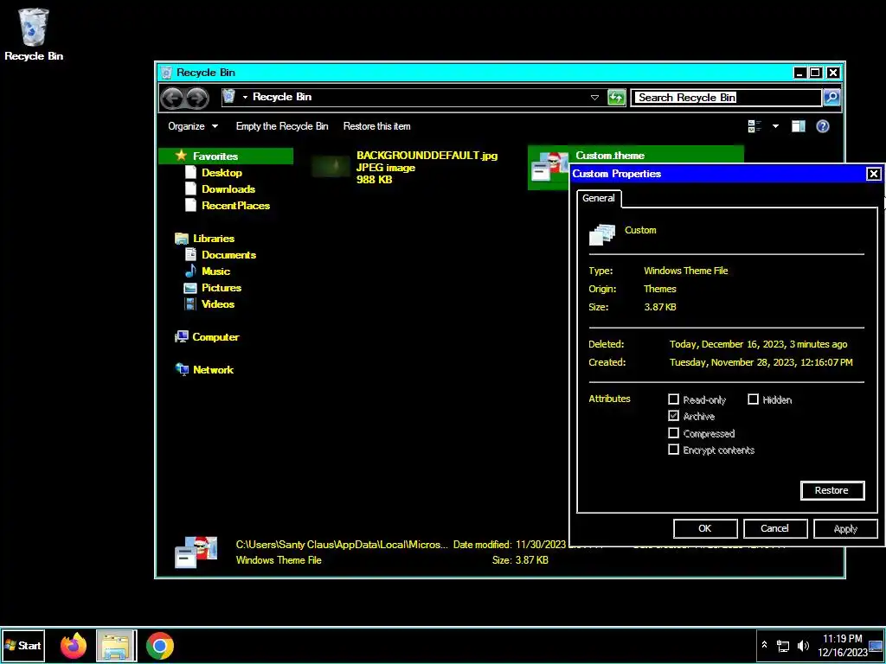Screen dimensions: 886x664
Task: Expand the view options dropdown arrow
Action: coord(775,126)
